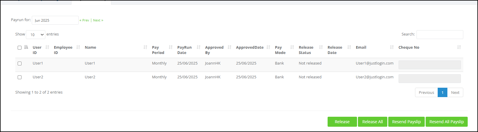
Task: Sort by Email column arrows
Action: pyautogui.click(x=392, y=47)
